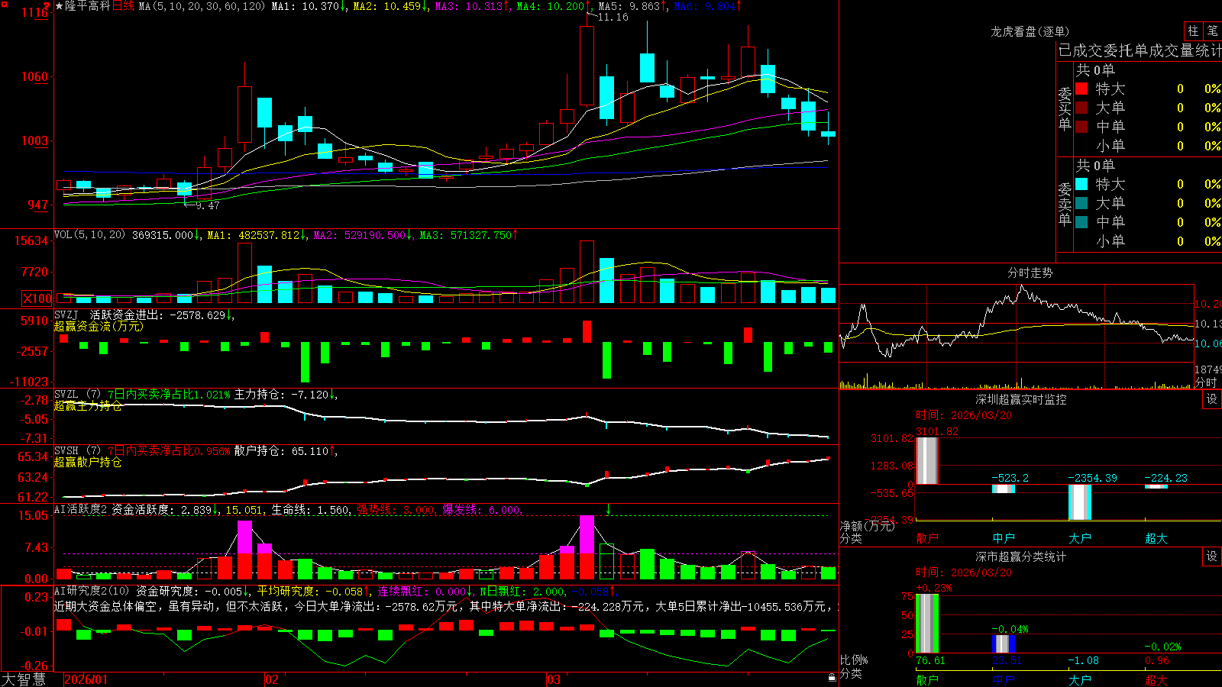Viewport: 1222px width, 687px height.
Task: Click the 散户 76.61 bar in 分类统计
Action: [927, 624]
